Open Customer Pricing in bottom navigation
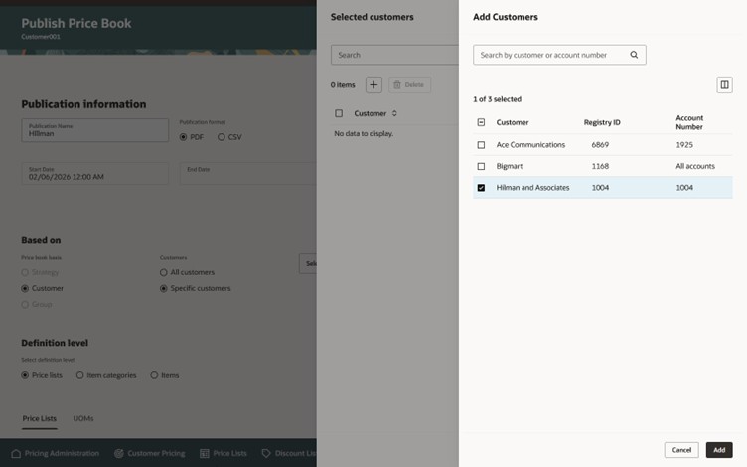The image size is (747, 467). coord(150,453)
